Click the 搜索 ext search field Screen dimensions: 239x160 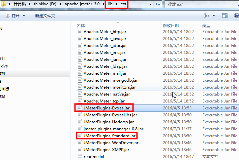201,4
